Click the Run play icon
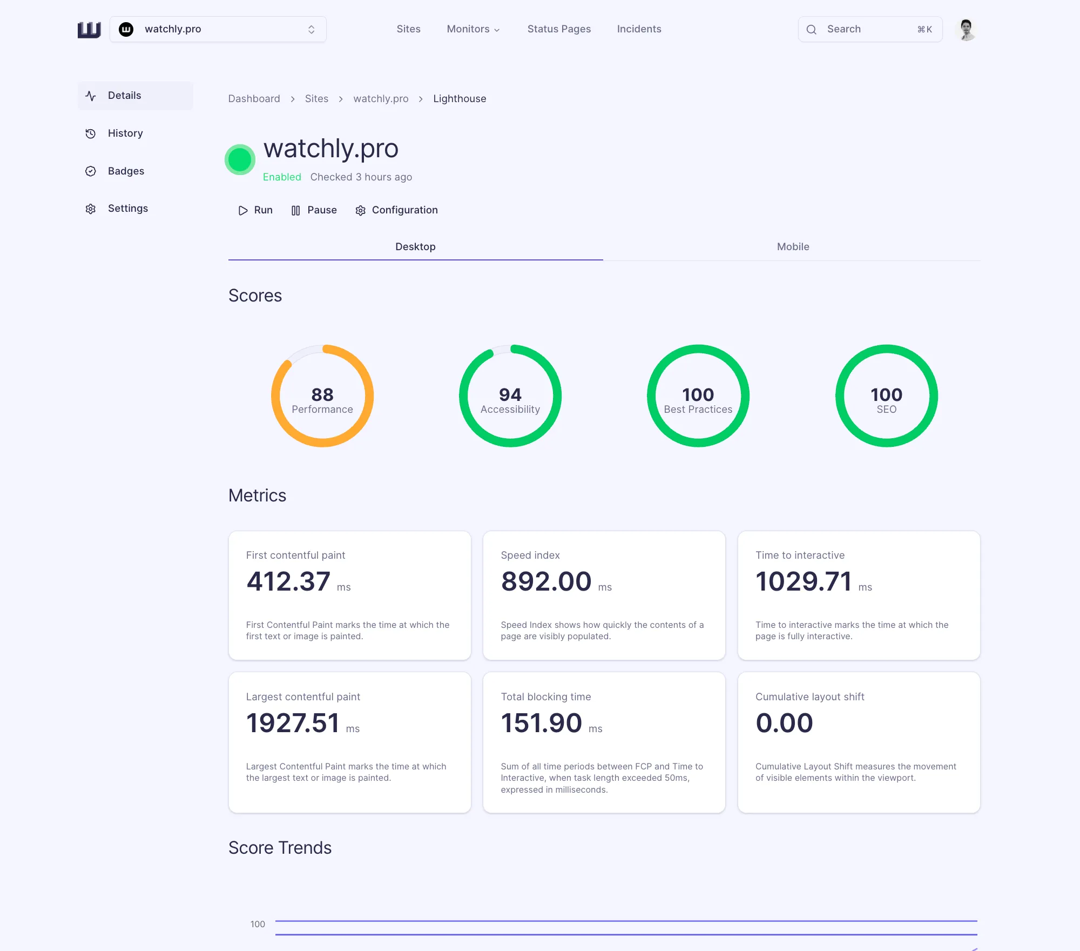Image resolution: width=1080 pixels, height=951 pixels. (243, 210)
